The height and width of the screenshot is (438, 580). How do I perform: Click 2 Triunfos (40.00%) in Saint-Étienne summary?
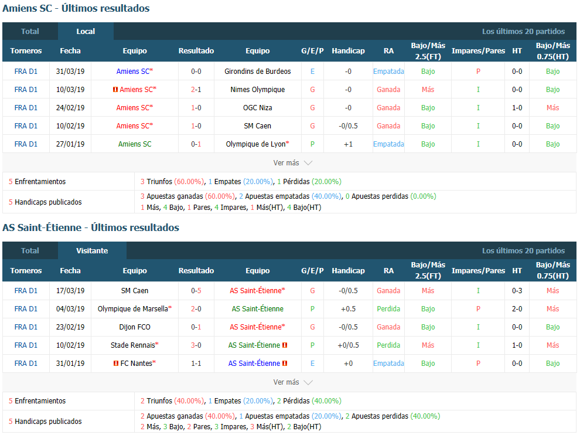click(x=172, y=400)
